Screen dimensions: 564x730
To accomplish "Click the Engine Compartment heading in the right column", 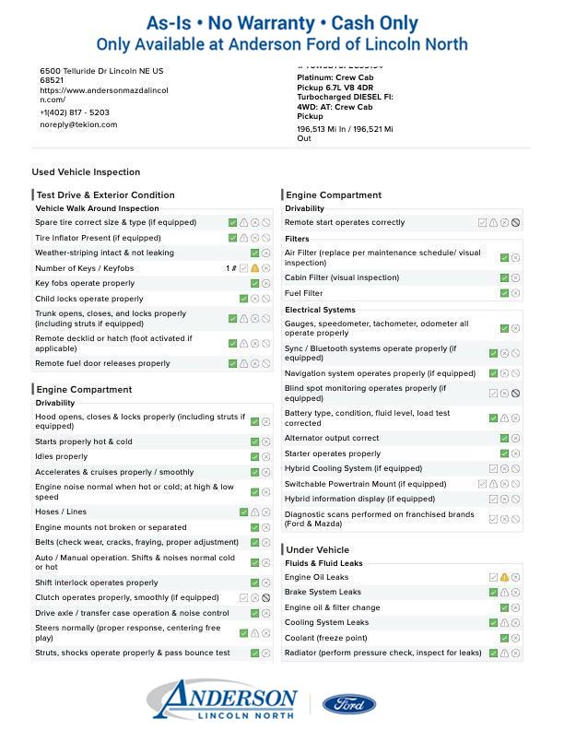I will 334,195.
